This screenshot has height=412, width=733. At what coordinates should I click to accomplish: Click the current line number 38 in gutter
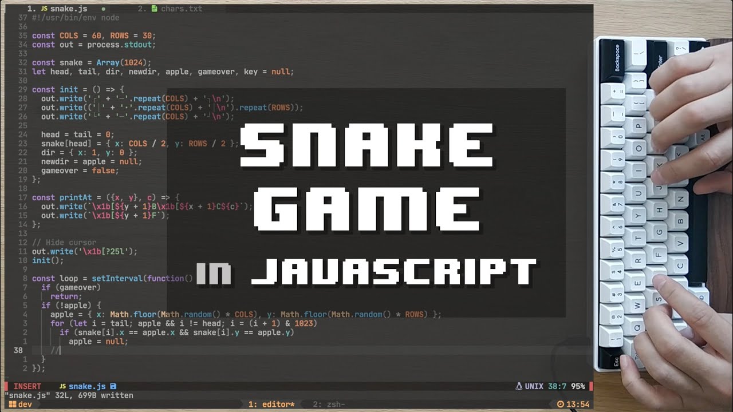tap(18, 350)
